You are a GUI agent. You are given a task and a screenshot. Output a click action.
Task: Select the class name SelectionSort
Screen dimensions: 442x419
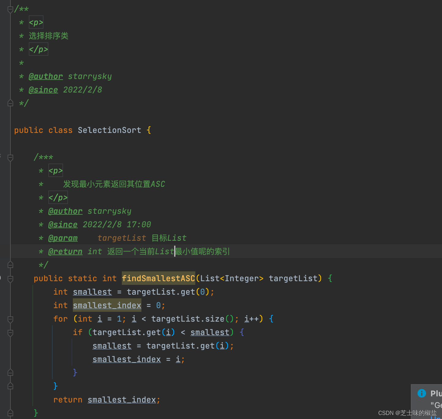pyautogui.click(x=110, y=130)
